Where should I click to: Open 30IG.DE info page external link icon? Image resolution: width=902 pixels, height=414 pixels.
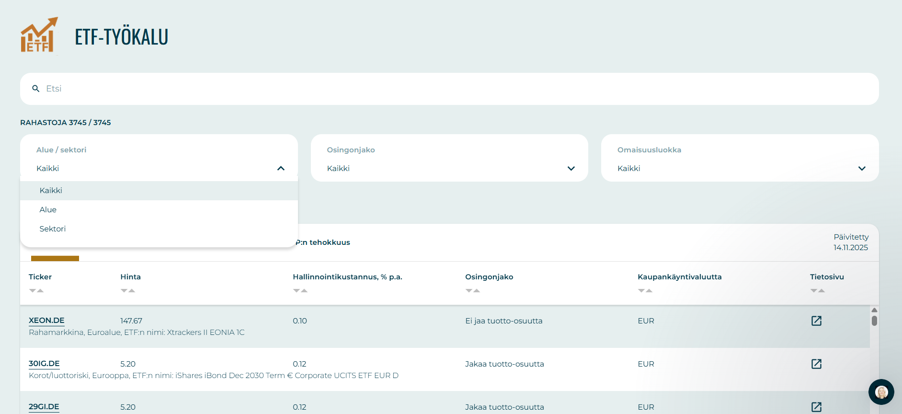(816, 364)
